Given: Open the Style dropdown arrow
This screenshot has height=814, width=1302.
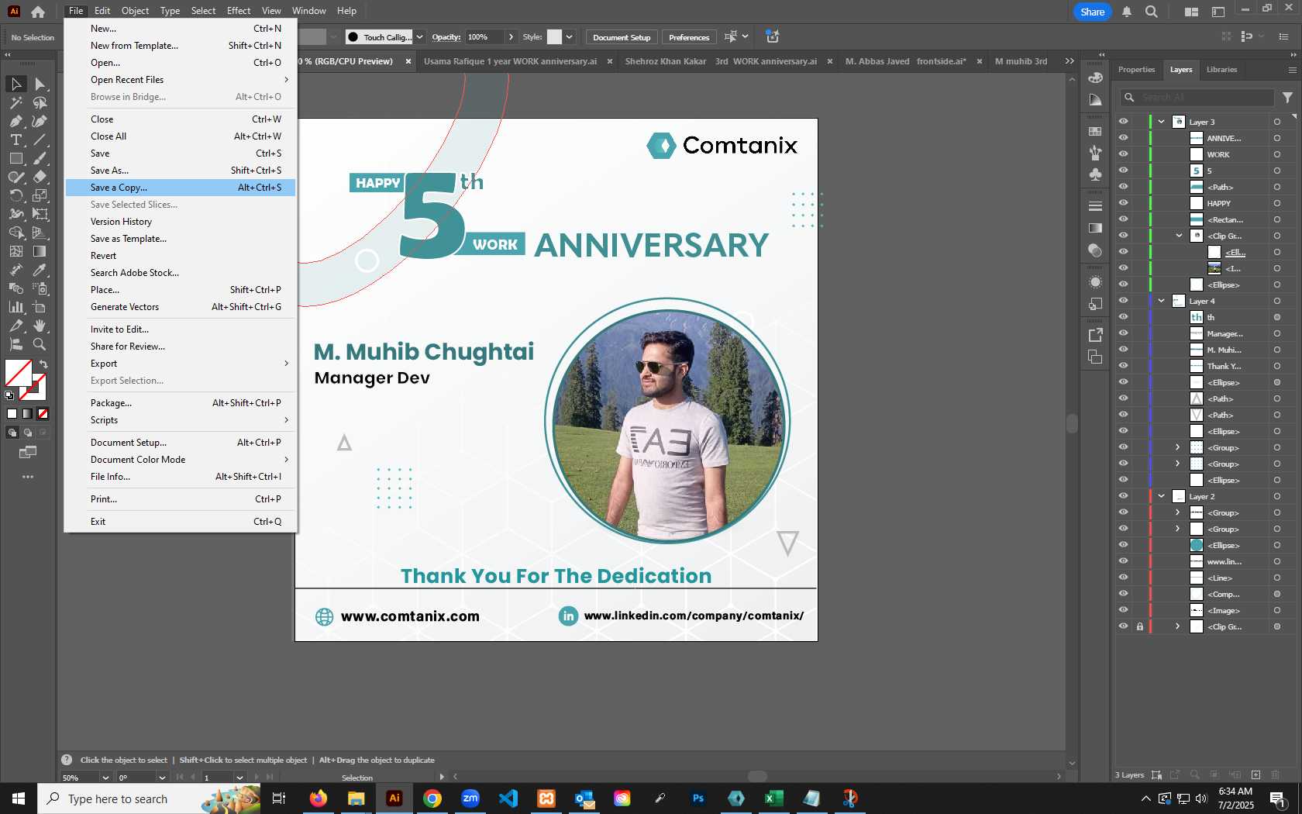Looking at the screenshot, I should (569, 37).
